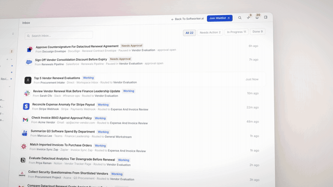Image resolution: width=333 pixels, height=187 pixels.
Task: Click the Search inbox field
Action: click(59, 35)
